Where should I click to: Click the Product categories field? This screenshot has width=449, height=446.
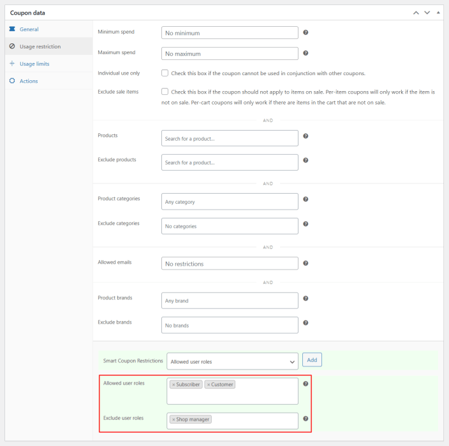coord(230,201)
